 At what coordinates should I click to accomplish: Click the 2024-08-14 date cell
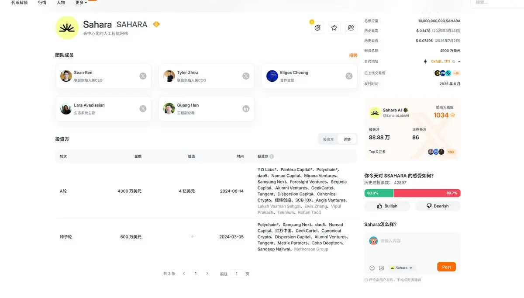(231, 191)
